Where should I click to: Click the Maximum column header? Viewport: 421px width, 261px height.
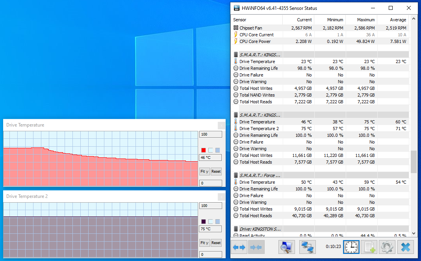coord(362,20)
